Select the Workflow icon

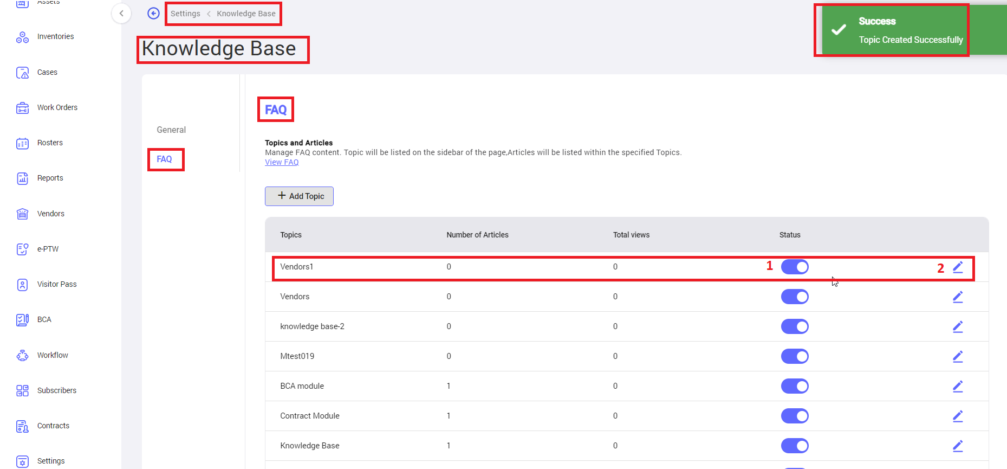pos(22,356)
